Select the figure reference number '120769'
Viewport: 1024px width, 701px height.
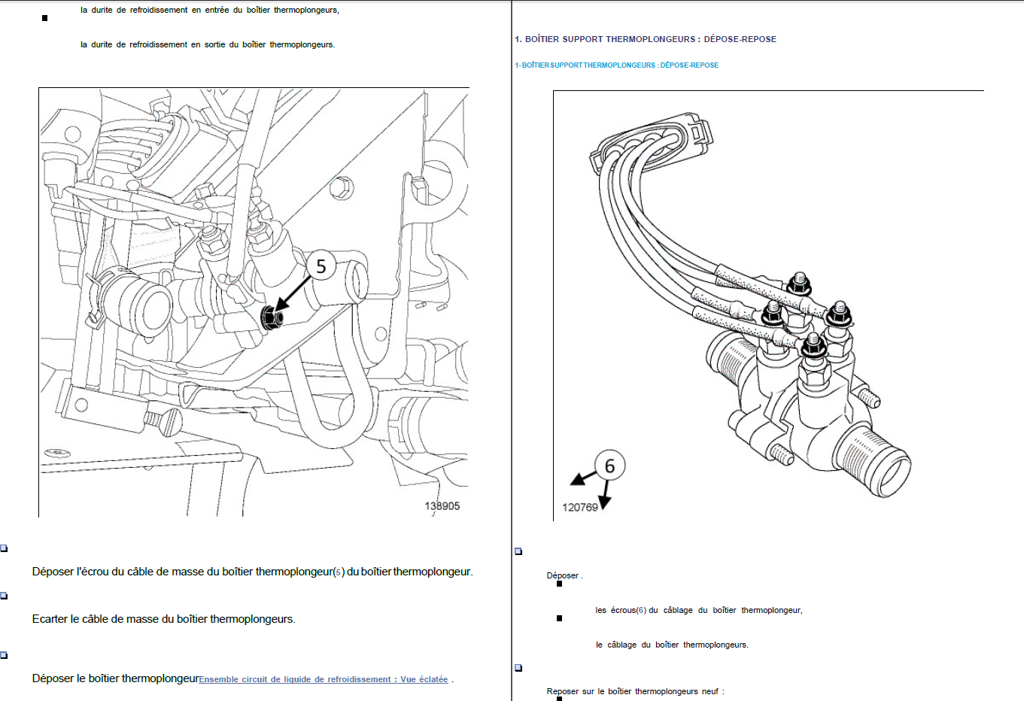tap(580, 508)
